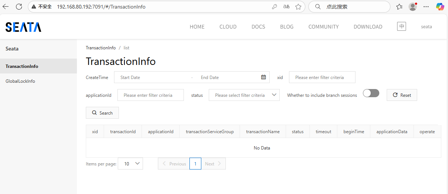Click the transactionServiceGroup column header
The height and width of the screenshot is (194, 448).
coord(210,131)
